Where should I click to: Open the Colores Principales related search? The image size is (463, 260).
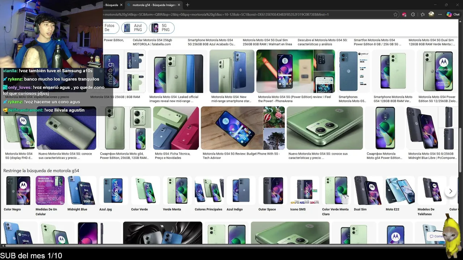click(x=209, y=194)
